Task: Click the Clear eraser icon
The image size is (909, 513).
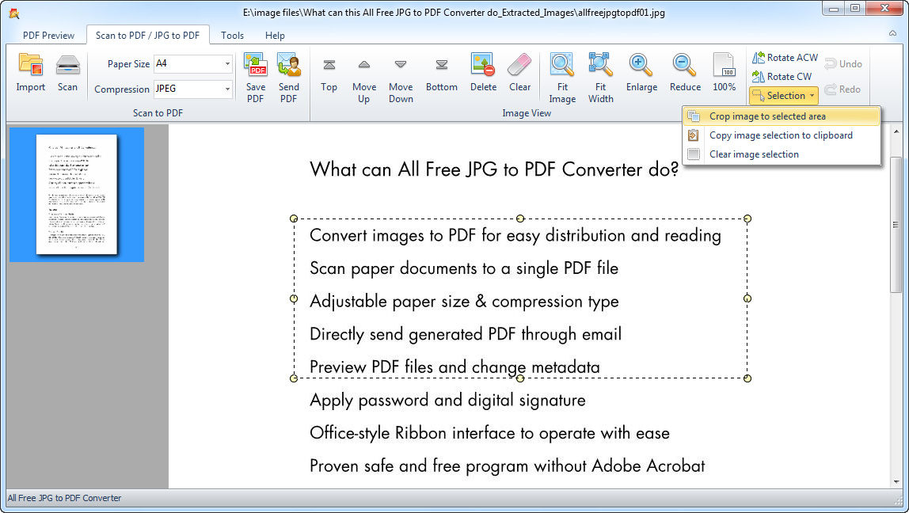Action: [x=519, y=64]
